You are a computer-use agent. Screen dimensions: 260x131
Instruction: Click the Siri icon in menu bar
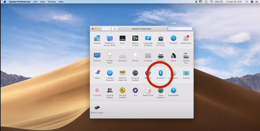[252, 2]
